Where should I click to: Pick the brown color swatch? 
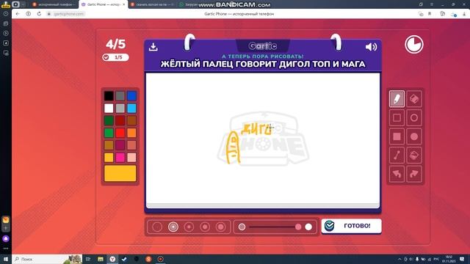pyautogui.click(x=131, y=120)
